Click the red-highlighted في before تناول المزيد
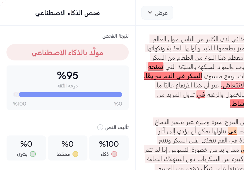Screen dimensions: 244x170 201,95
